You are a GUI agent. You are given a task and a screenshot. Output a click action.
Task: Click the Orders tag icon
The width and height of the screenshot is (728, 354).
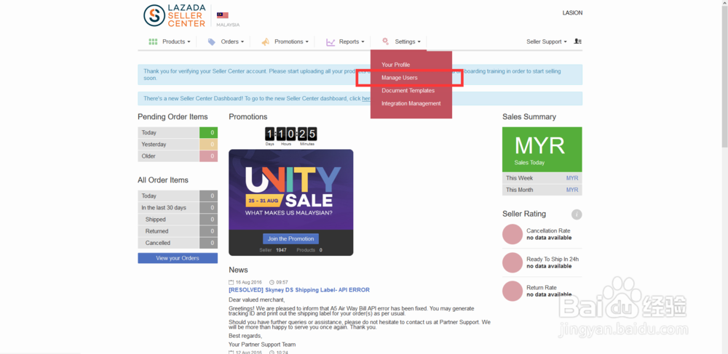click(x=212, y=41)
